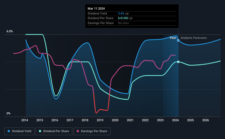Click the teal Dividend Per Share legend dot
Screen dimensions: 225x139
pos(40,131)
